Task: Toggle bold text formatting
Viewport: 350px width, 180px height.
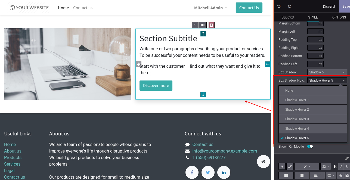Action: (335, 167)
